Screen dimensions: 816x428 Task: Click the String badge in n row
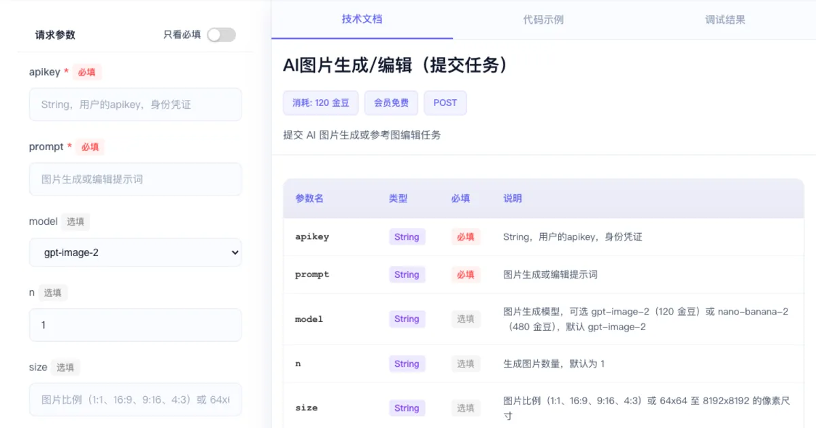coord(407,363)
